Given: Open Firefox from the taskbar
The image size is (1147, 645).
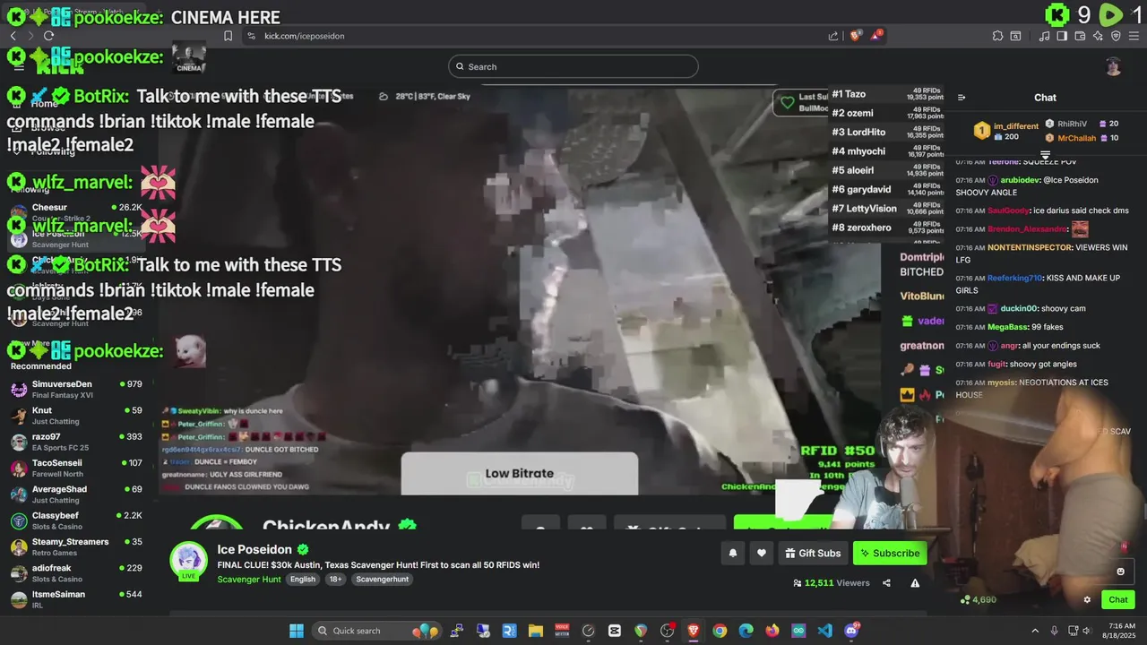Looking at the screenshot, I should pyautogui.click(x=772, y=631).
